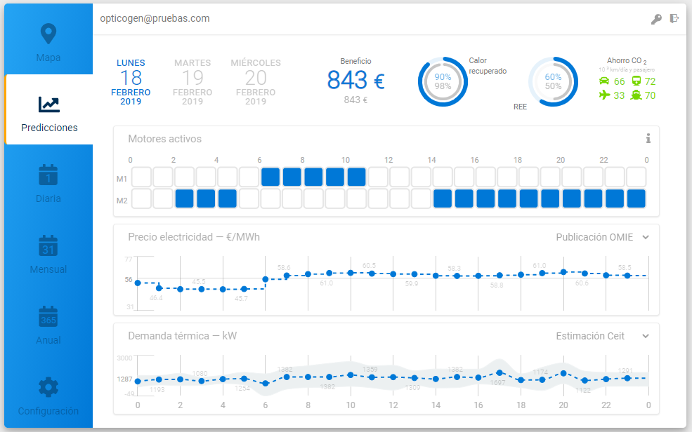Click the opticogen@pruebas.com account label
Viewport: 692px width, 432px height.
(155, 18)
